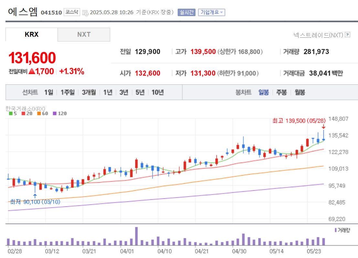Click the 거래량 volume legend marker
Image resolution: width=358 pixels, height=258 pixels.
pos(336,230)
